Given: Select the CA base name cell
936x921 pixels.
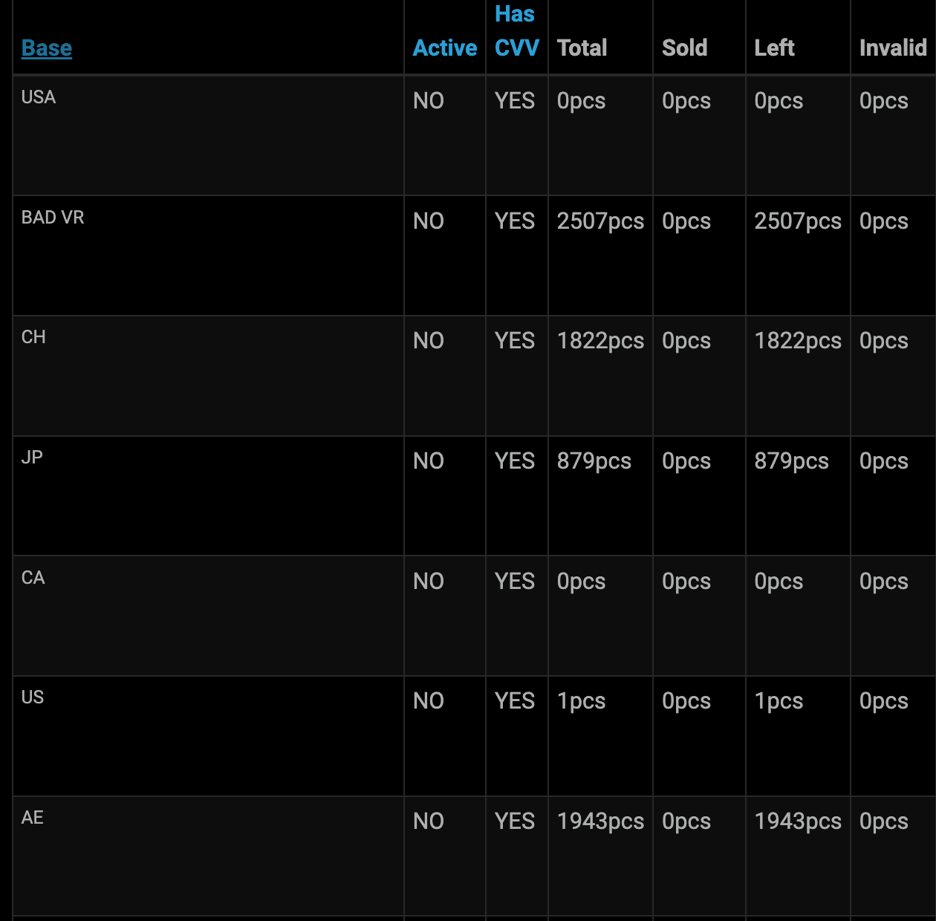Looking at the screenshot, I should [x=33, y=578].
